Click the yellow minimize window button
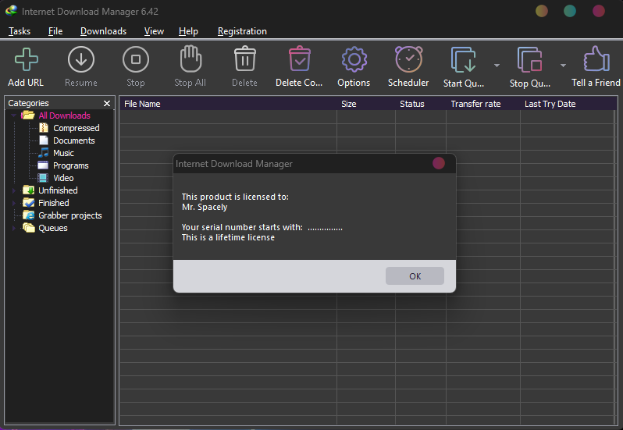 click(542, 11)
